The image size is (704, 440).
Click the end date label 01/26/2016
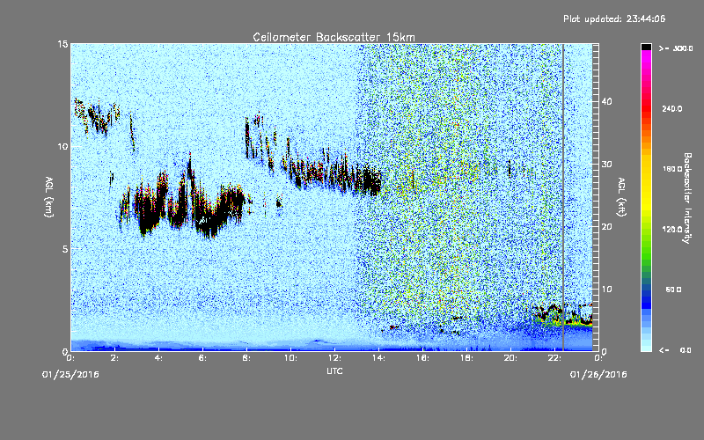(598, 375)
